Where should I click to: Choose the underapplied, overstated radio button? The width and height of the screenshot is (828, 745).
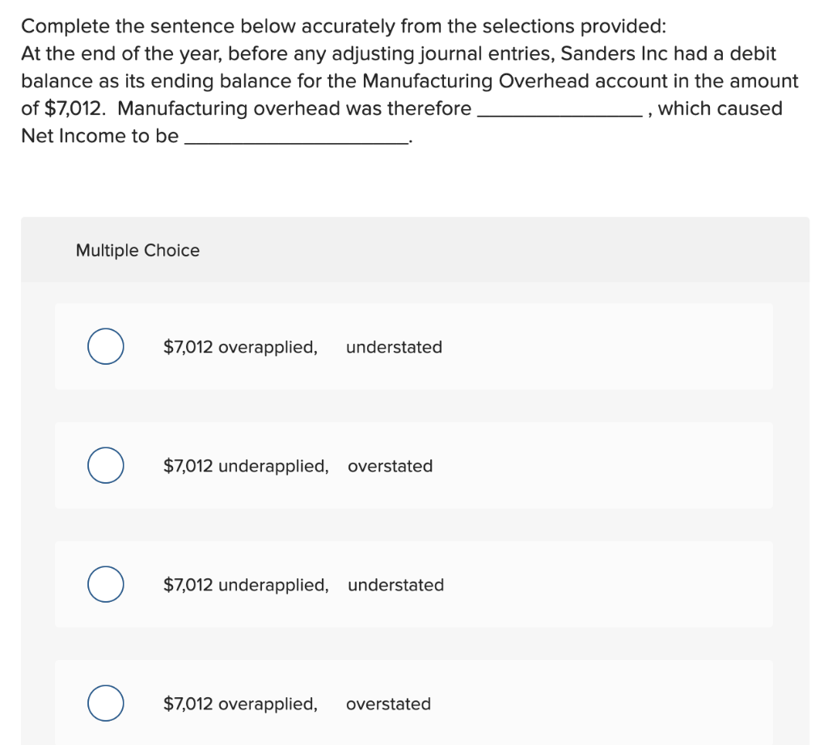106,465
